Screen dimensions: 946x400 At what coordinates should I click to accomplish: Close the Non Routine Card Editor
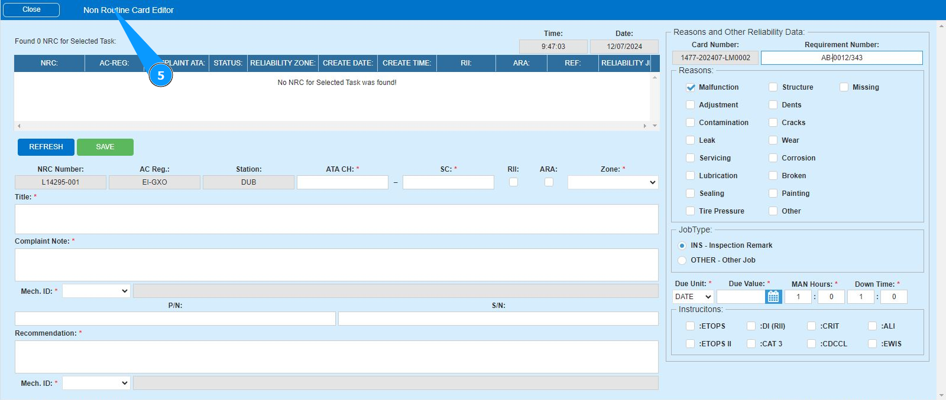click(31, 9)
